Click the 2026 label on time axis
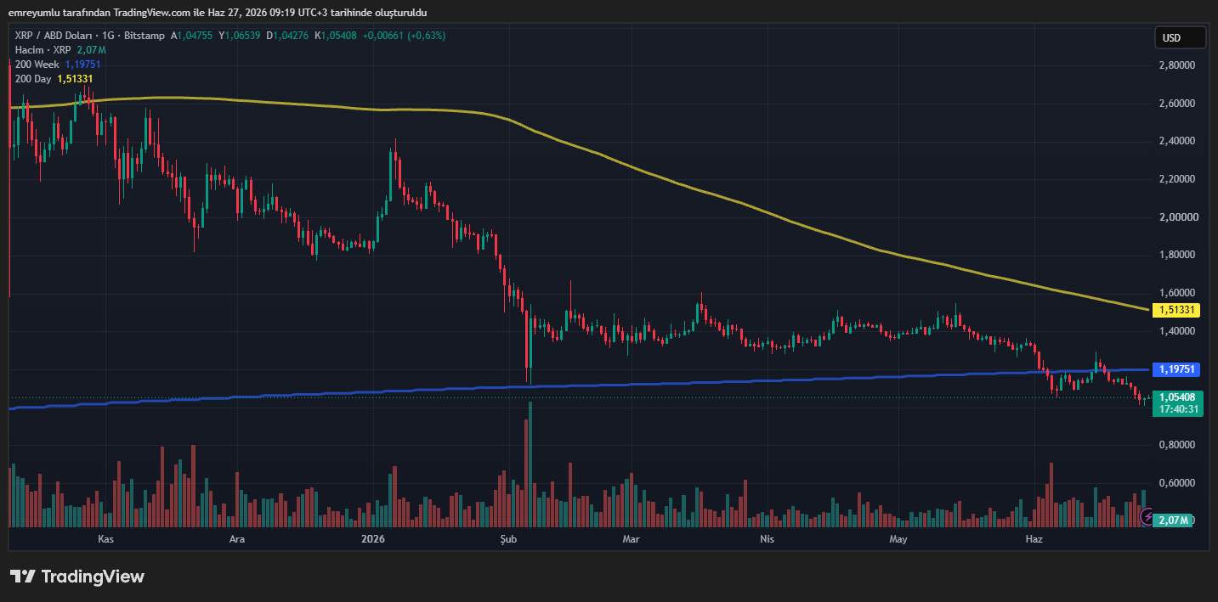1218x602 pixels. coord(372,539)
